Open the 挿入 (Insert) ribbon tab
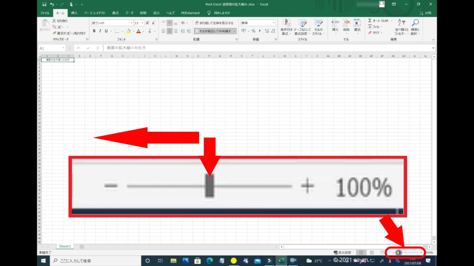 coord(74,13)
